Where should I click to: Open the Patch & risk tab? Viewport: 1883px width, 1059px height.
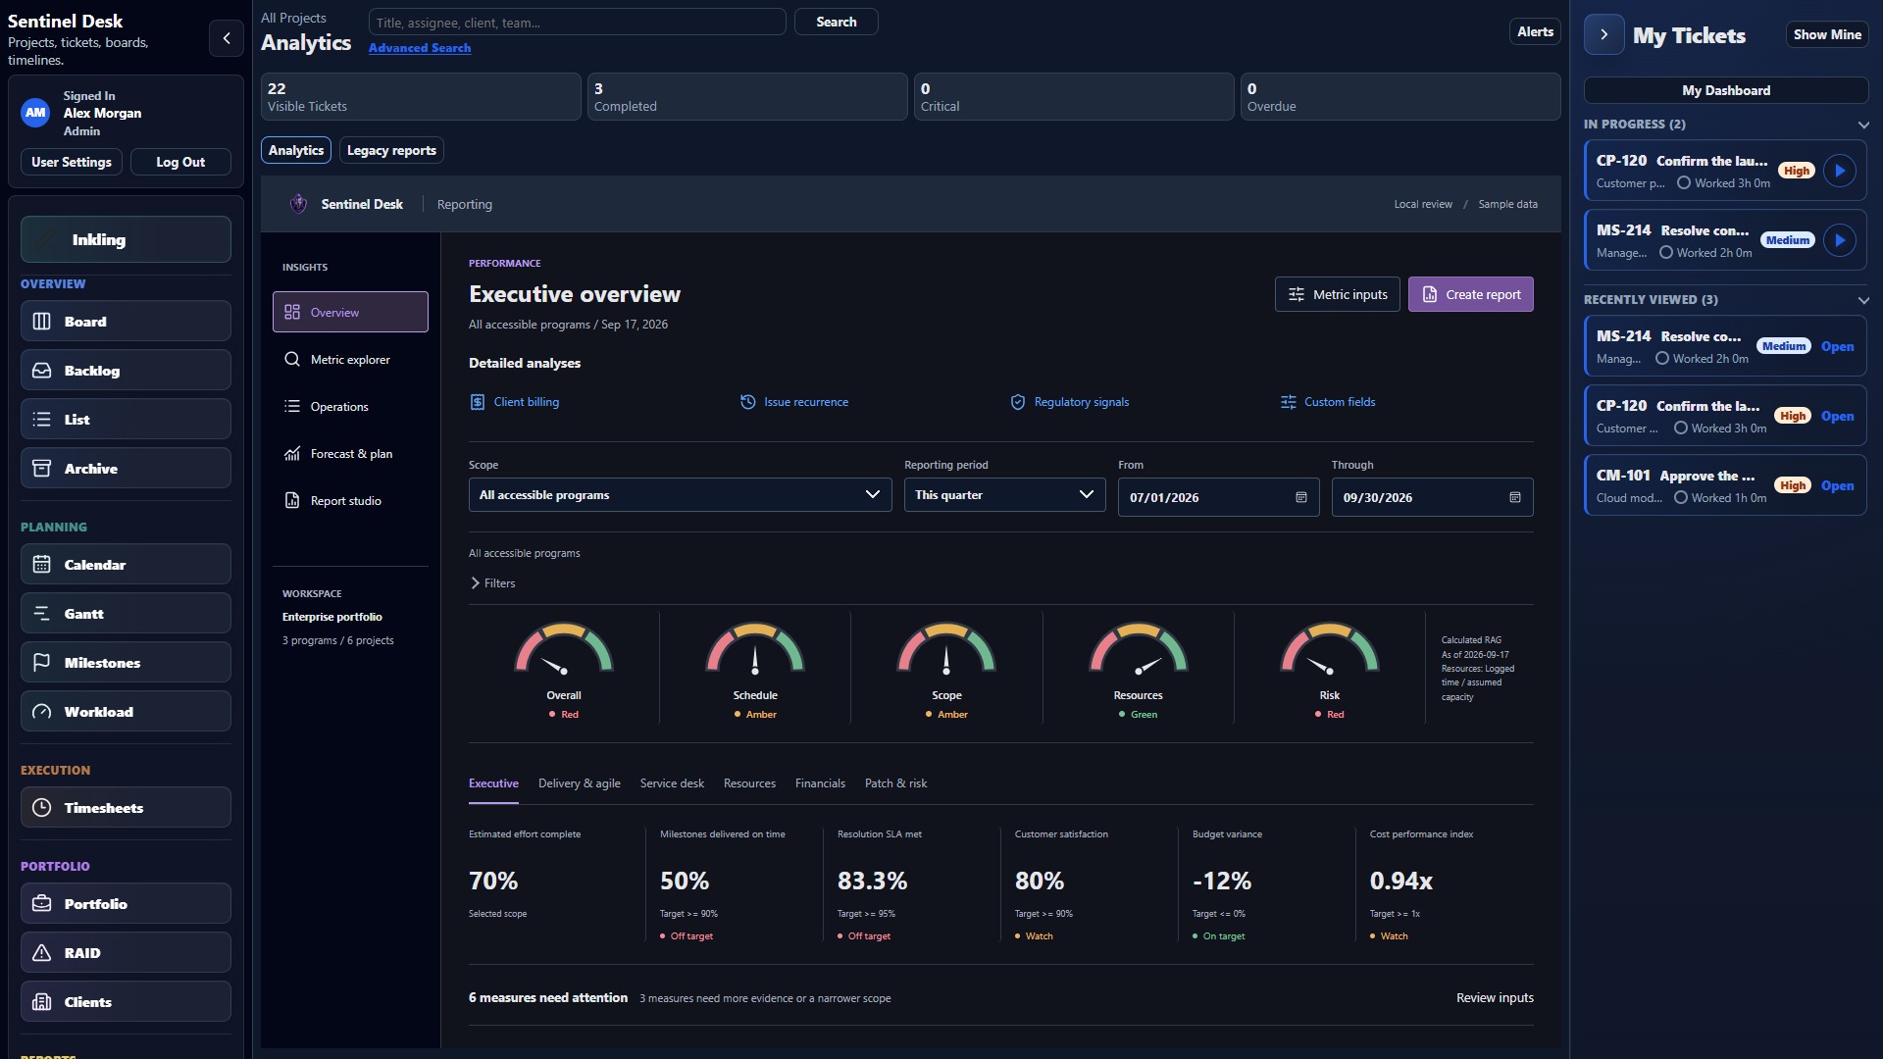click(895, 783)
